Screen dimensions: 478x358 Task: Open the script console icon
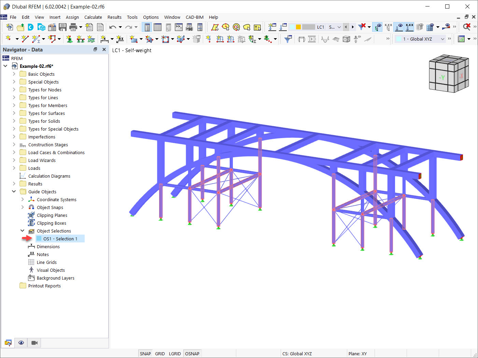[179, 27]
